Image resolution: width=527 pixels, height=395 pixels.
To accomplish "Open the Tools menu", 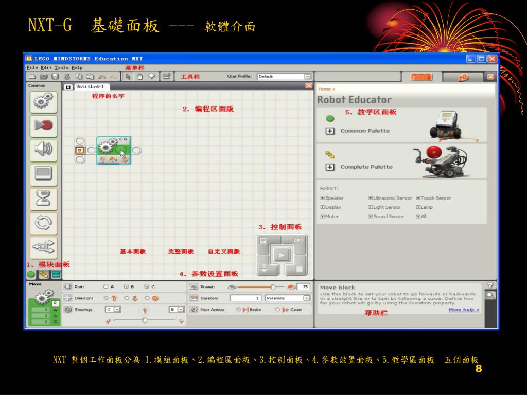I will (62, 67).
